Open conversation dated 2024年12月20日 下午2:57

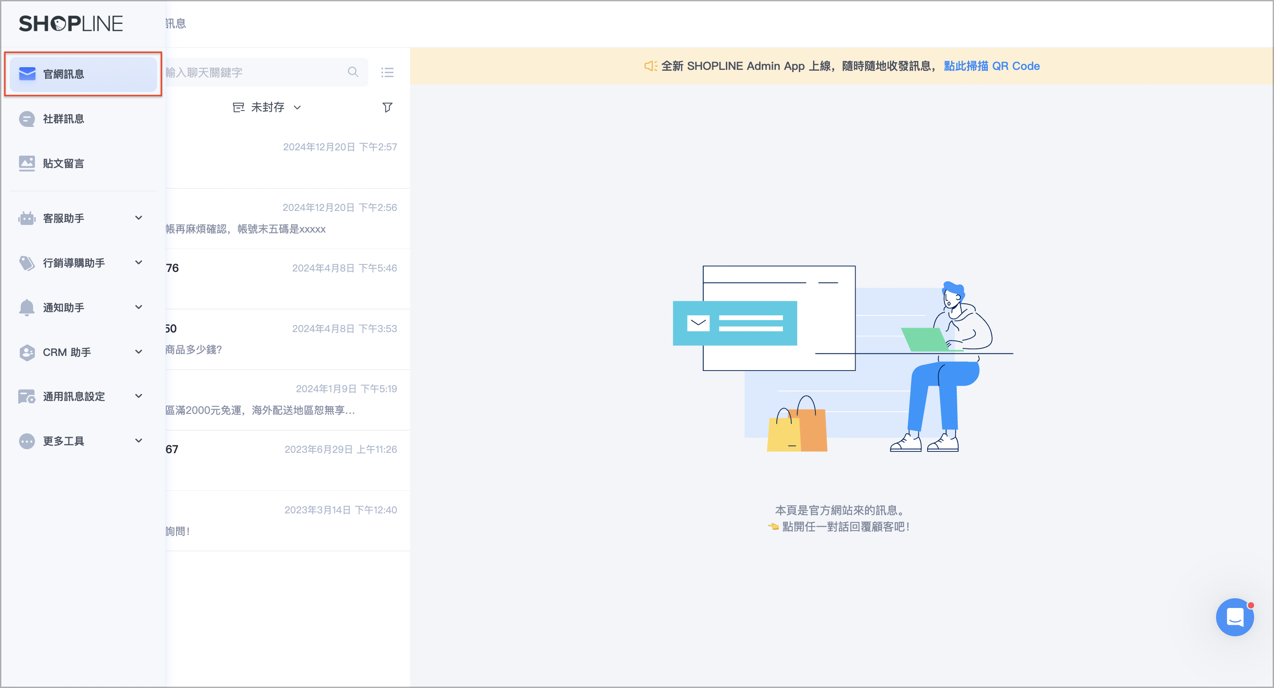coord(288,158)
